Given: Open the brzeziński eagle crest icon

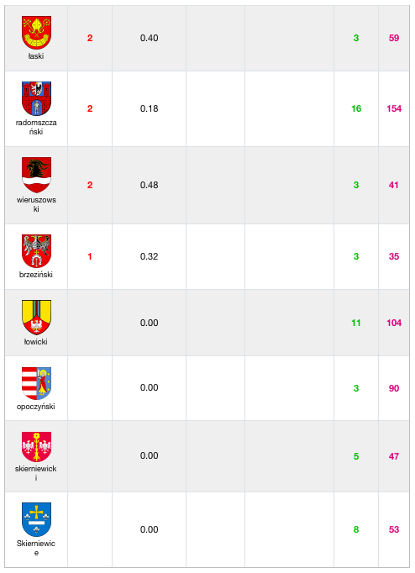Looking at the screenshot, I should (x=36, y=251).
